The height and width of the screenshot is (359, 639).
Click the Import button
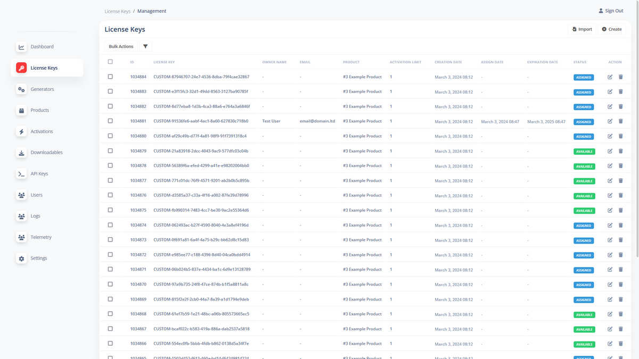coord(581,29)
